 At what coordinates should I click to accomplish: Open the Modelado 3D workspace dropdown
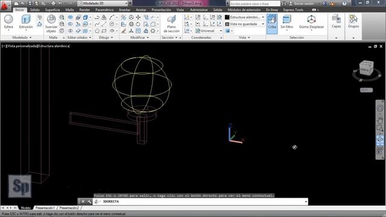(x=103, y=4)
